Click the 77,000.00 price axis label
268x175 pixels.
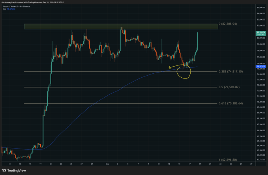261,57
